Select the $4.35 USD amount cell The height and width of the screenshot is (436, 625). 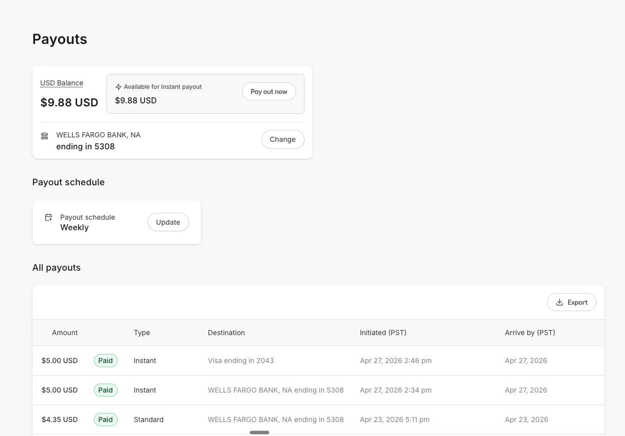59,420
